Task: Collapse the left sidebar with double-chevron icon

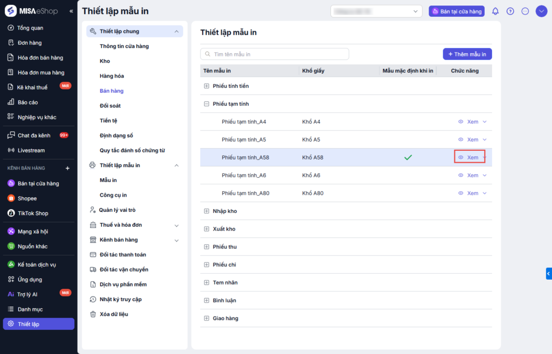Action: coord(71,11)
